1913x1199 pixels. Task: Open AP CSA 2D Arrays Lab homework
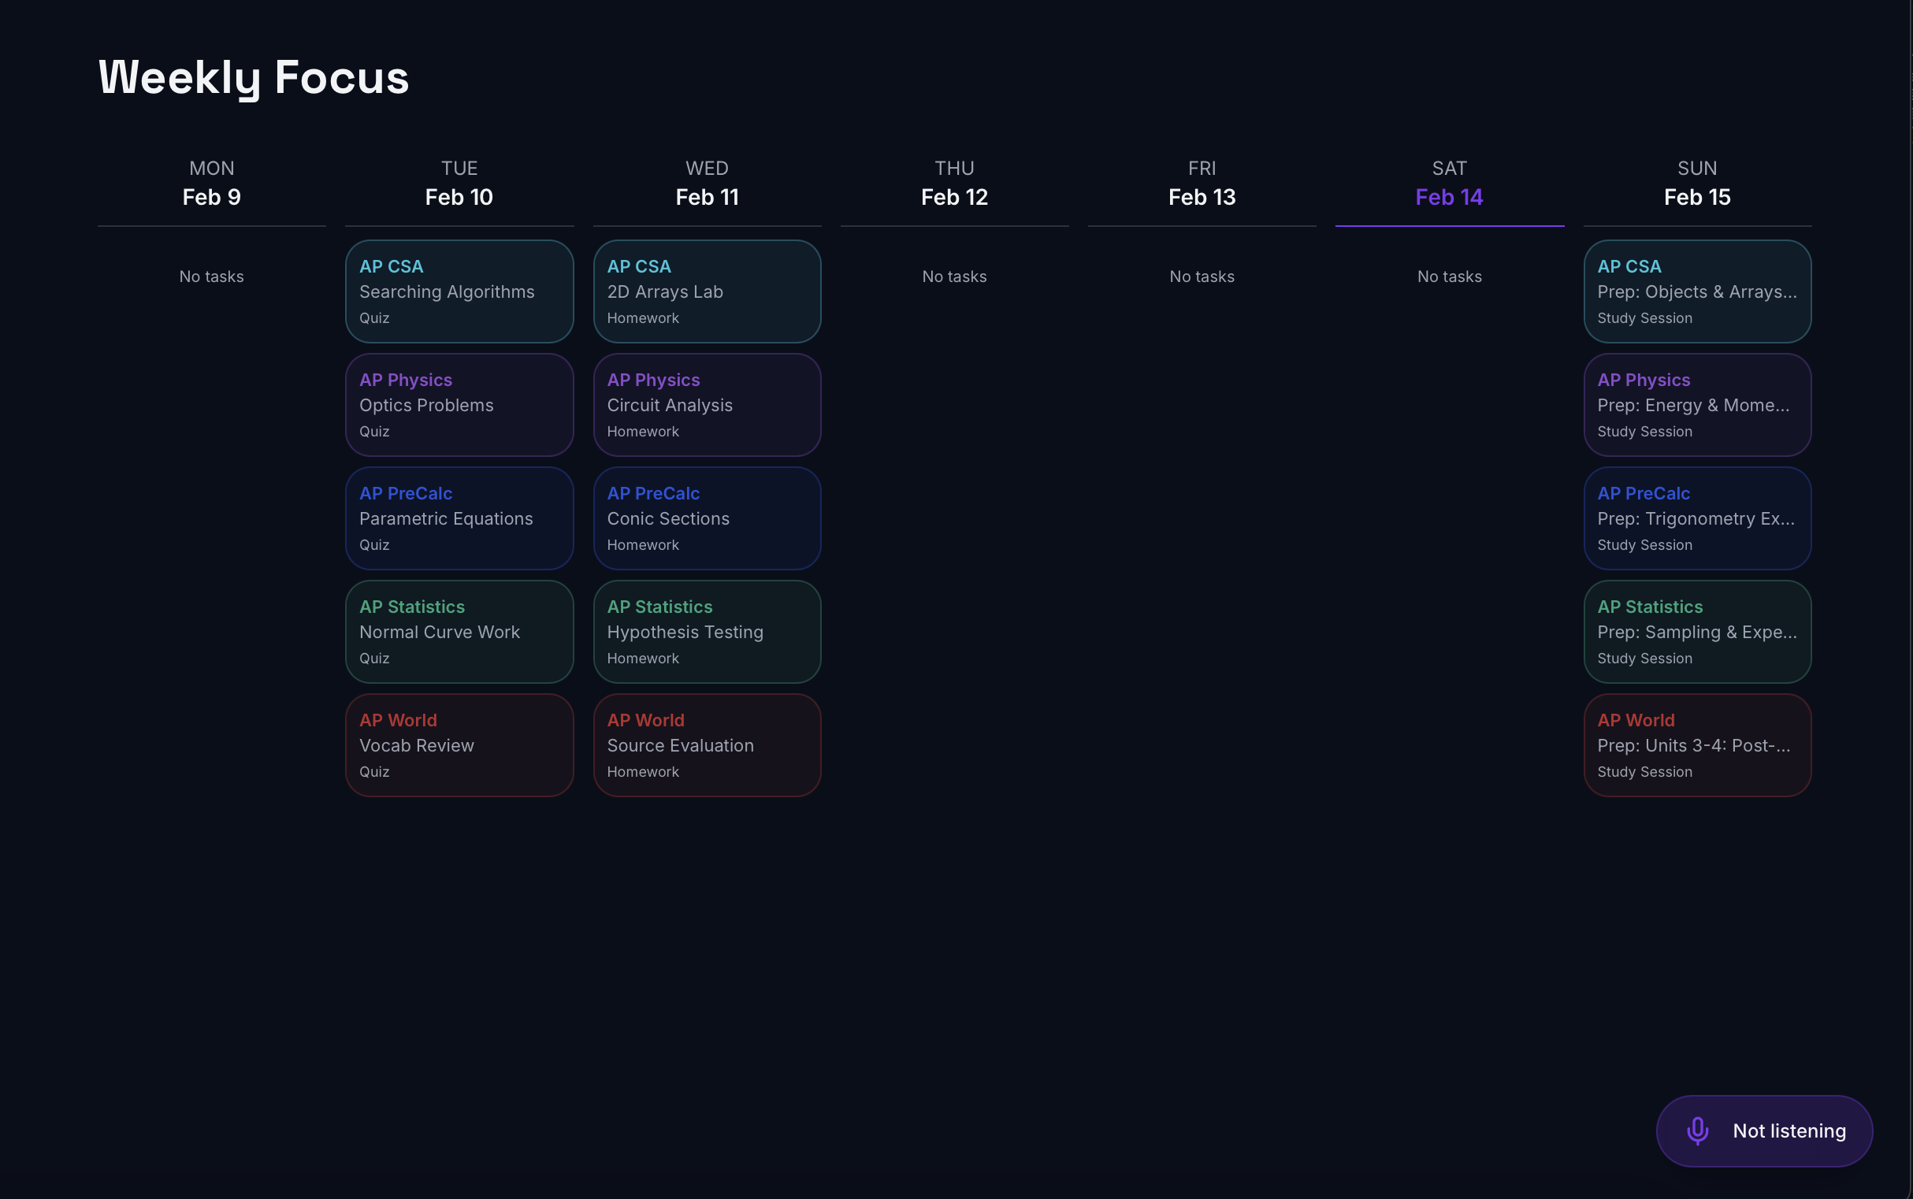pos(707,291)
